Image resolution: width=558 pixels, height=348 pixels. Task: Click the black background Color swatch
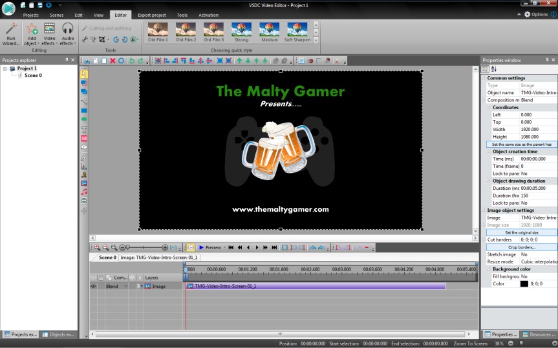pos(524,283)
